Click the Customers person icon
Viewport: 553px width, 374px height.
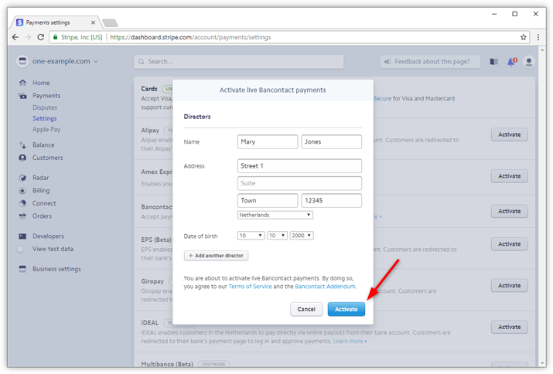[22, 158]
